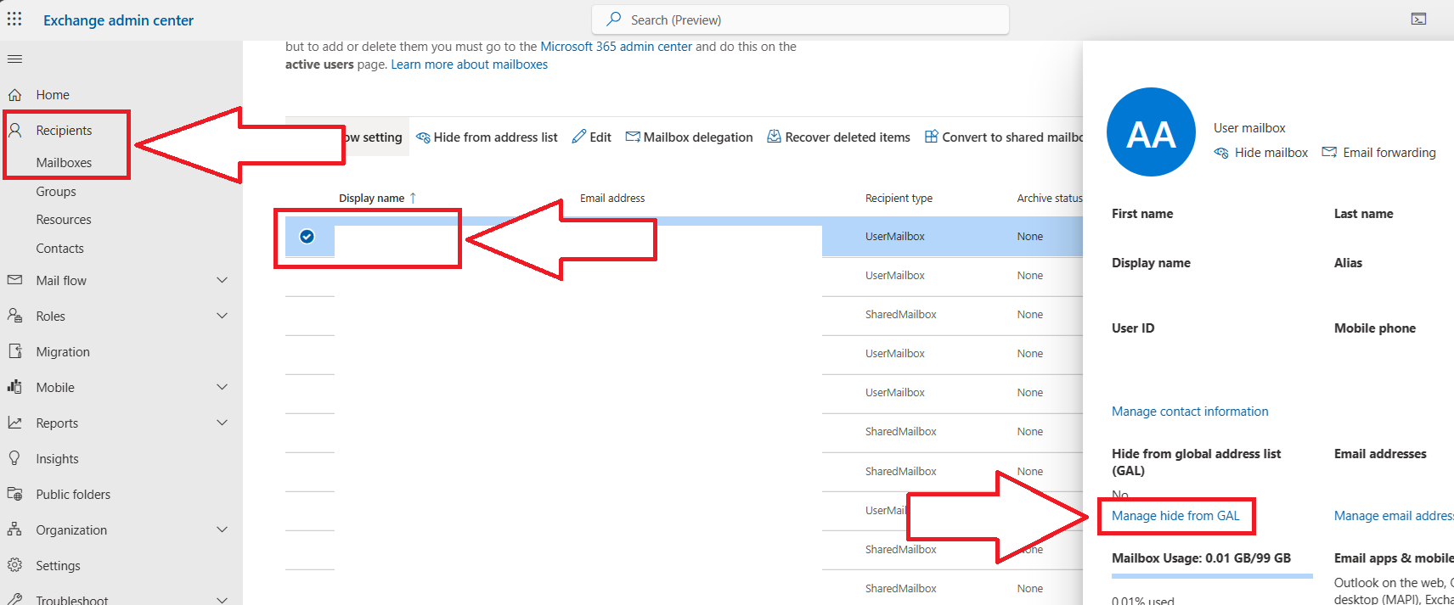Click the Organization hierarchy icon
This screenshot has width=1454, height=605.
[14, 529]
